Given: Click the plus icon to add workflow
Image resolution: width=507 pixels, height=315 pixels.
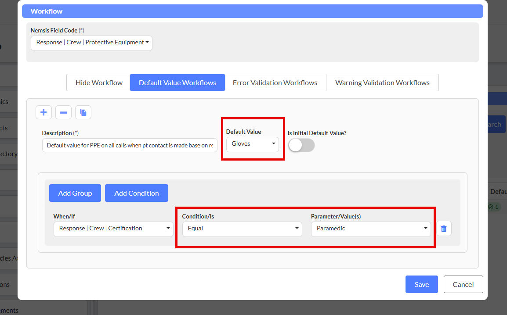Looking at the screenshot, I should [x=43, y=113].
